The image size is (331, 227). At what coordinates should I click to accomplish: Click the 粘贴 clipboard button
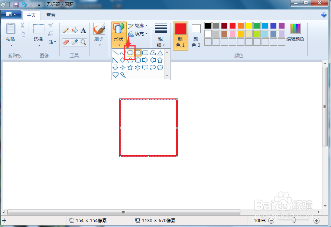click(10, 32)
